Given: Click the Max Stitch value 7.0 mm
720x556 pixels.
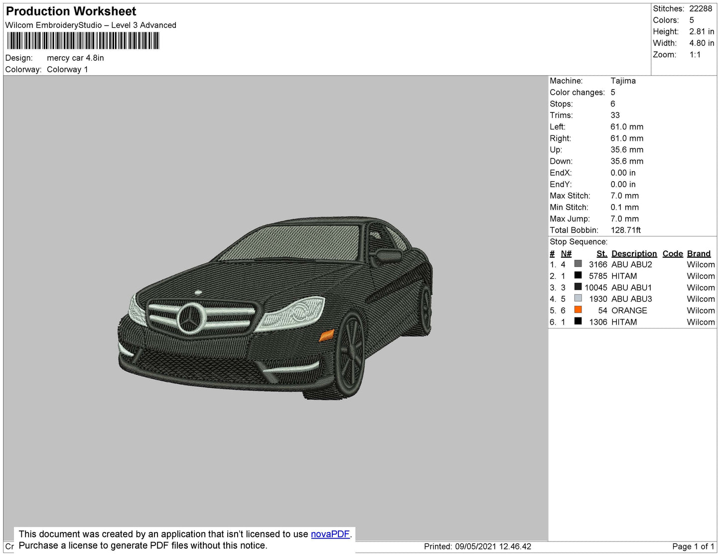Looking at the screenshot, I should coord(624,196).
